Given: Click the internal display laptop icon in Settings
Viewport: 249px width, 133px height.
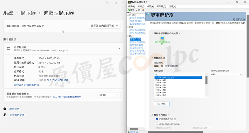Looking at the screenshot, I should coord(9,49).
